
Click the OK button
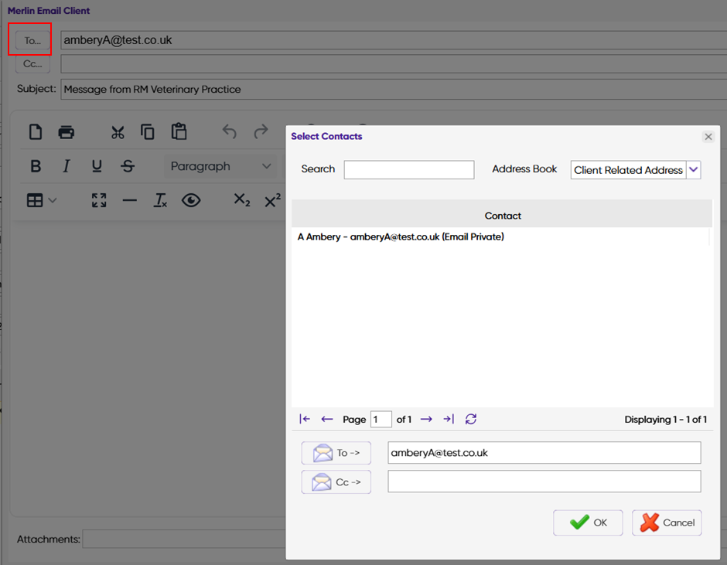point(588,522)
